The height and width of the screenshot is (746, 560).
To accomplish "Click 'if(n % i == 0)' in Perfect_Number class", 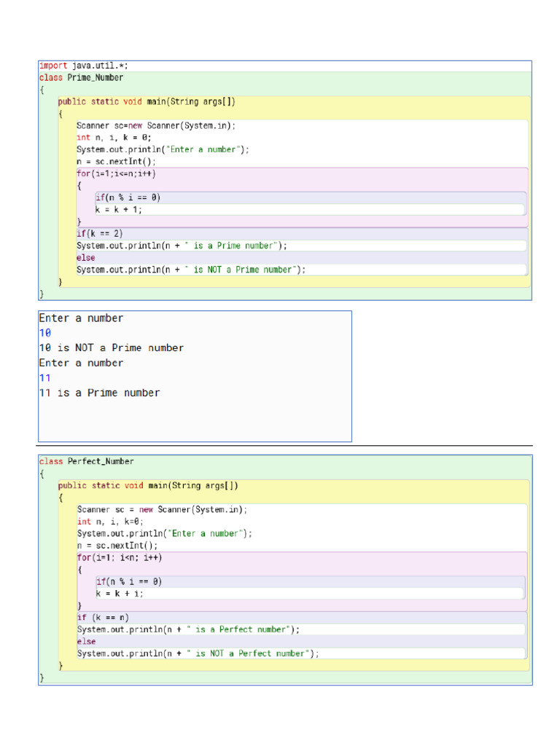I will [x=129, y=581].
